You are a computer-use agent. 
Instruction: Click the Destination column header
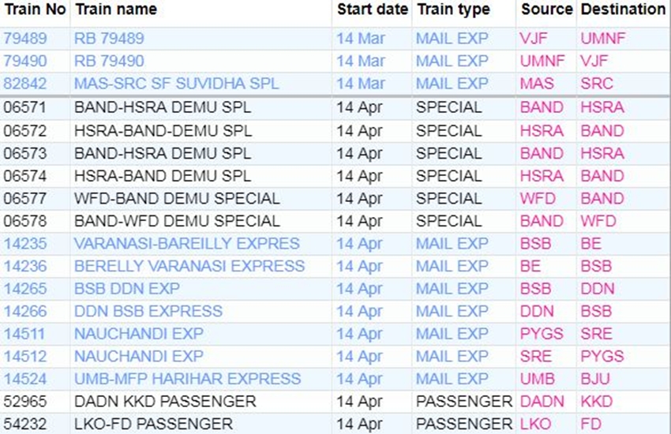(623, 9)
